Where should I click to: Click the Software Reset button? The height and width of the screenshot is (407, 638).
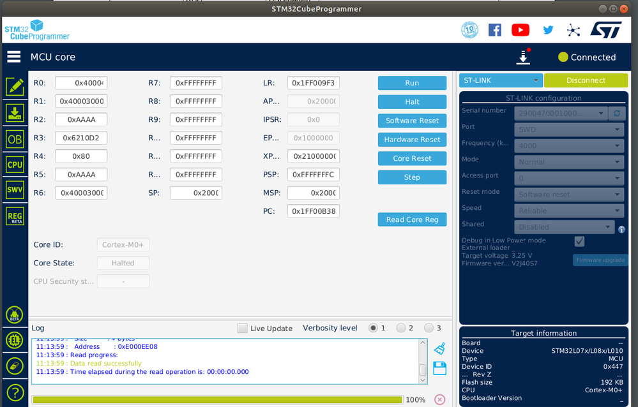coord(412,121)
